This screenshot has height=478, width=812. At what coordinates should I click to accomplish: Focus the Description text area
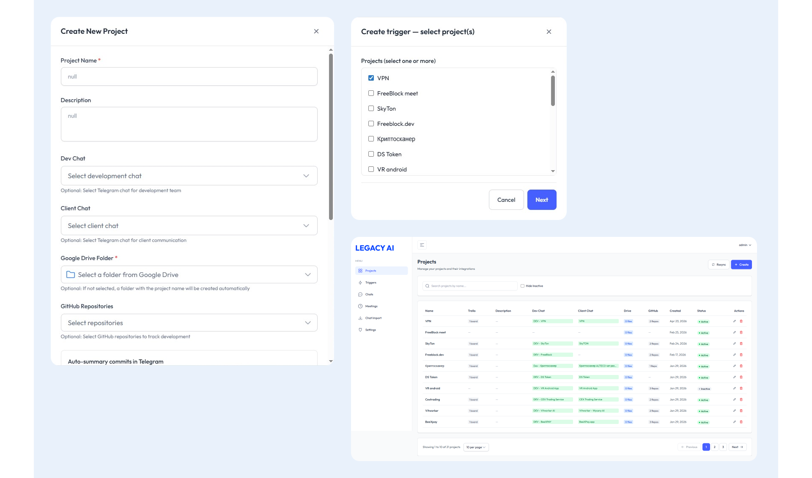coord(189,124)
